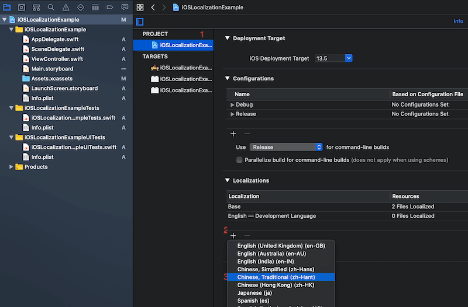Open the Project navigator folder icon
Viewport: 468px width, 307px height.
click(x=6, y=7)
